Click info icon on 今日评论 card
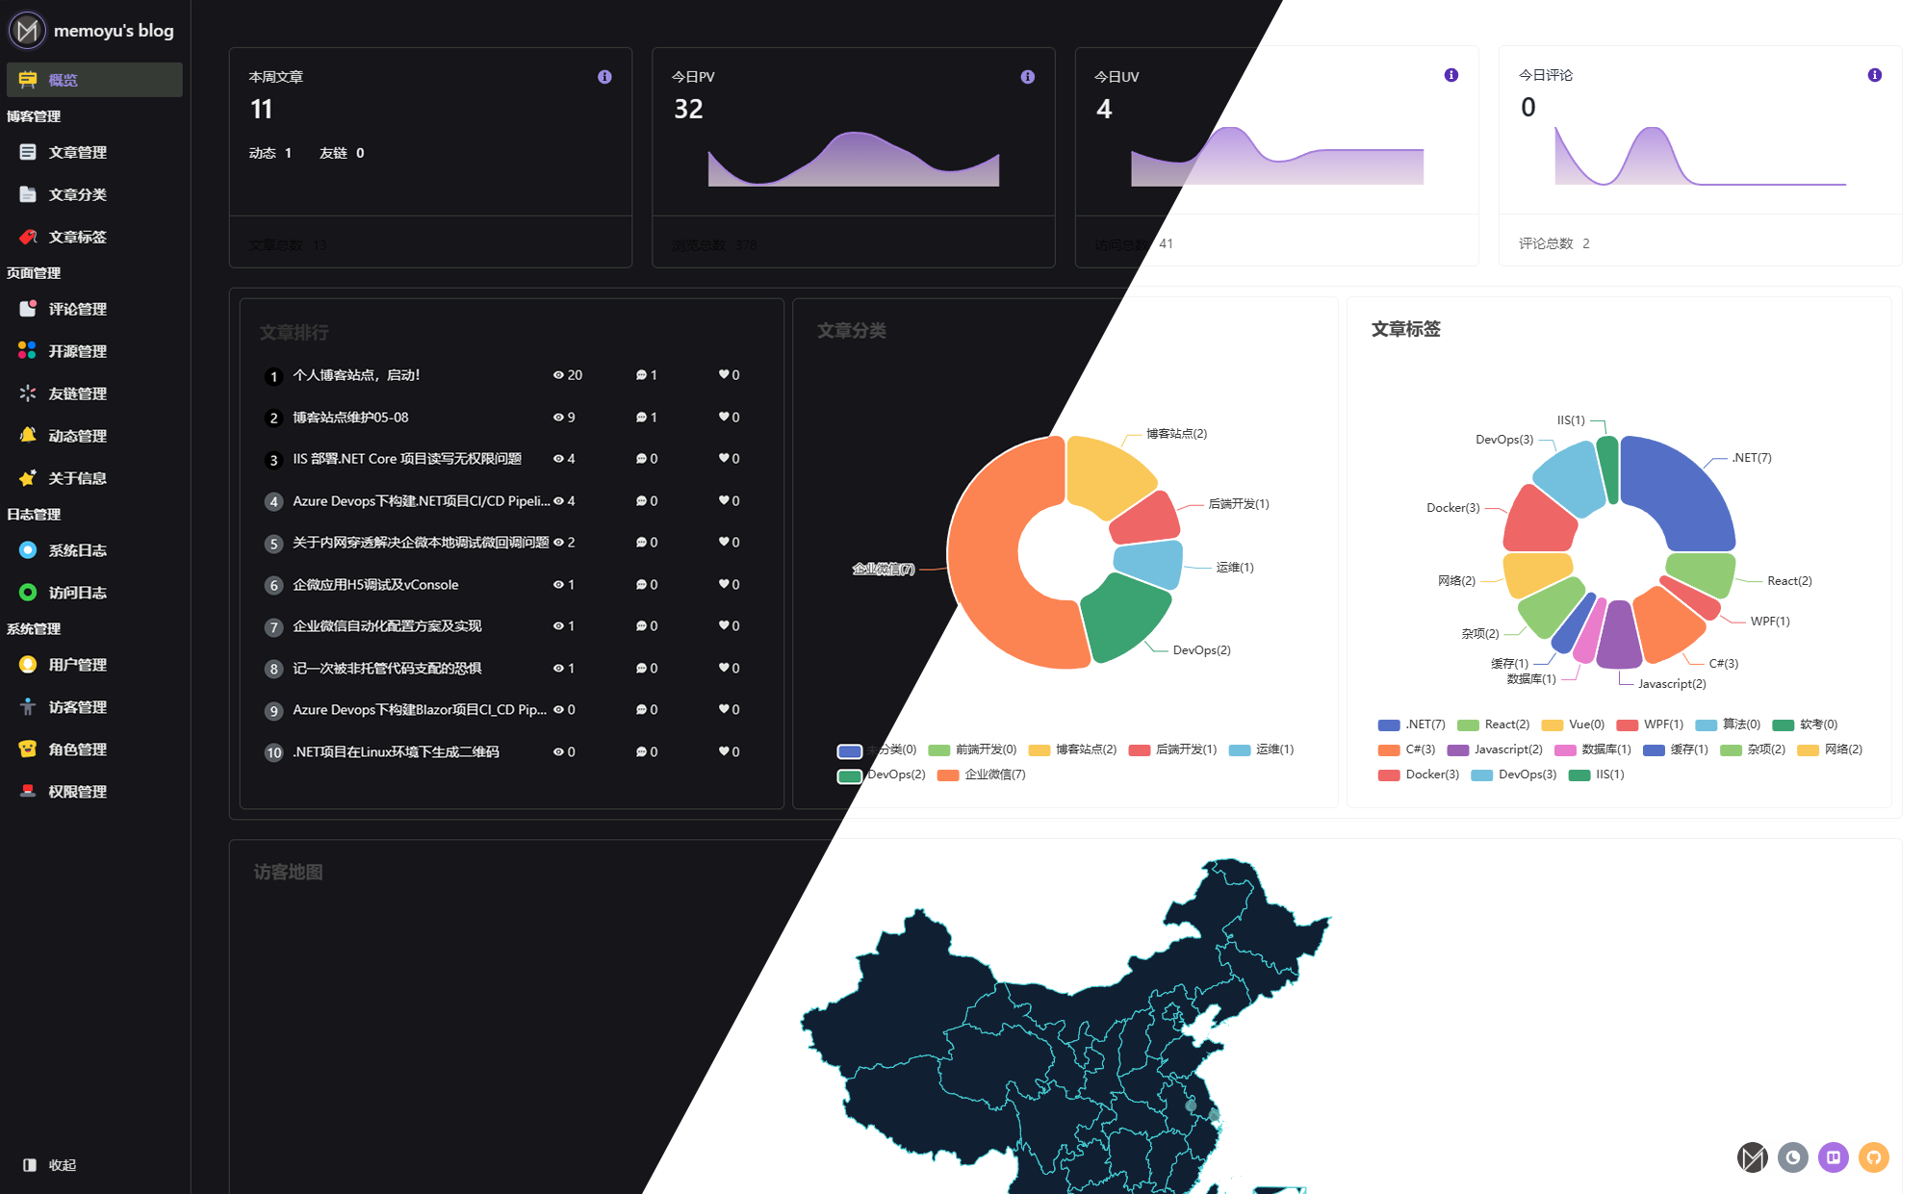This screenshot has width=1925, height=1194. point(1874,75)
